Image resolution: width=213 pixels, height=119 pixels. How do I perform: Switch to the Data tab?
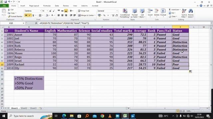(57, 6)
